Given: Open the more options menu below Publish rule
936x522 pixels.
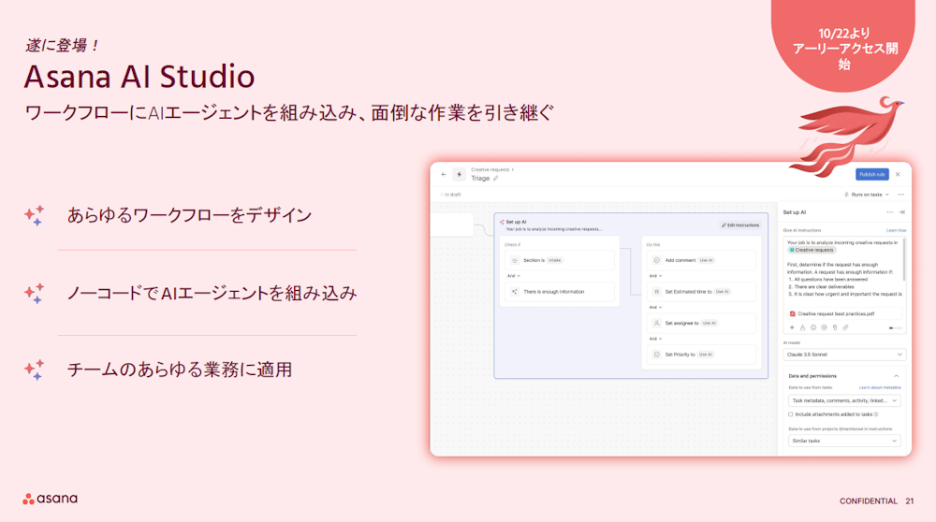Looking at the screenshot, I should click(x=900, y=195).
